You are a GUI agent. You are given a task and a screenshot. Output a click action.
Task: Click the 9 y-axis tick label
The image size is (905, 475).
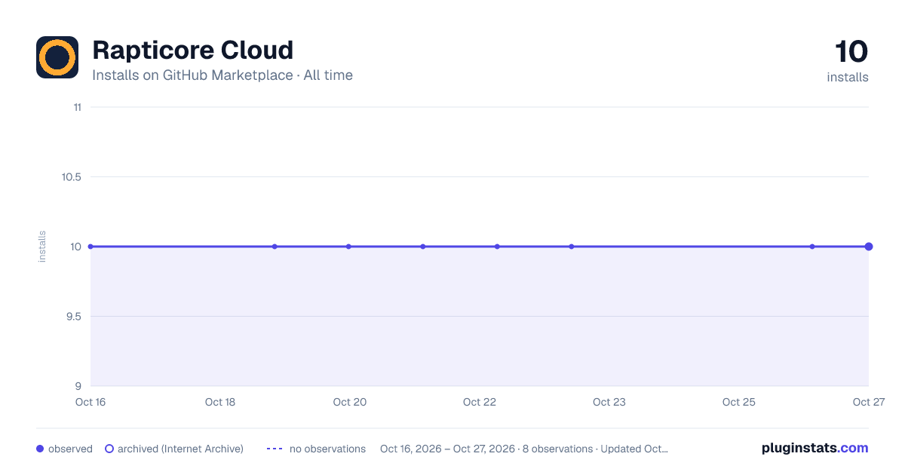click(78, 386)
